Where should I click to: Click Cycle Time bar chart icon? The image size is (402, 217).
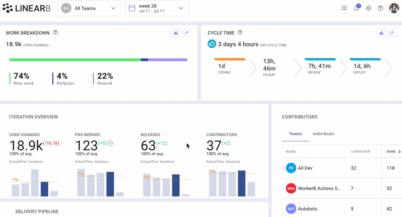tap(382, 33)
